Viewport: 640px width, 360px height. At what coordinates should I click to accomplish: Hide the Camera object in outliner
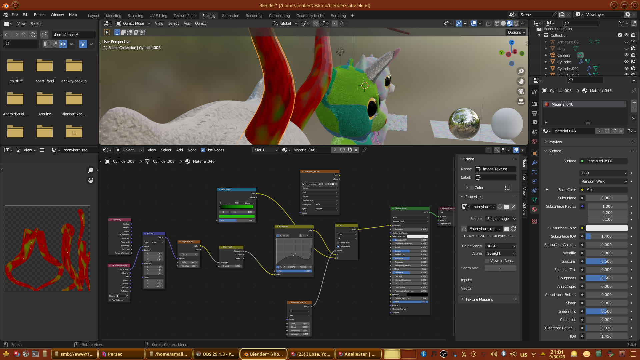626,55
